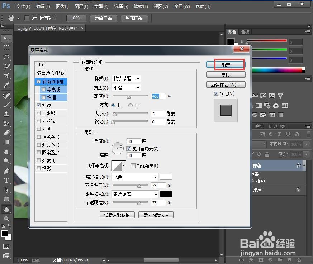This screenshot has height=264, width=313.
Task: Open 高光模式 dropdown showing 滤色
Action: coord(135,177)
